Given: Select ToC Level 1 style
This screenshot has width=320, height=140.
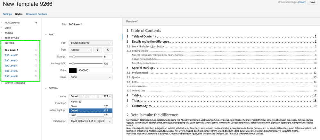Looking at the screenshot, I should click(x=11, y=50).
